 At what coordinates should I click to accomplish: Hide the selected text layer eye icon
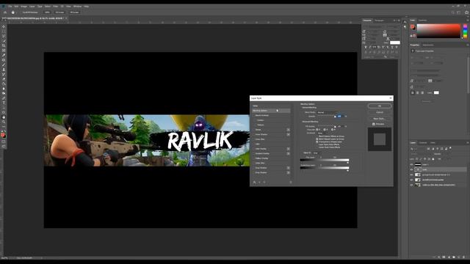(411, 169)
